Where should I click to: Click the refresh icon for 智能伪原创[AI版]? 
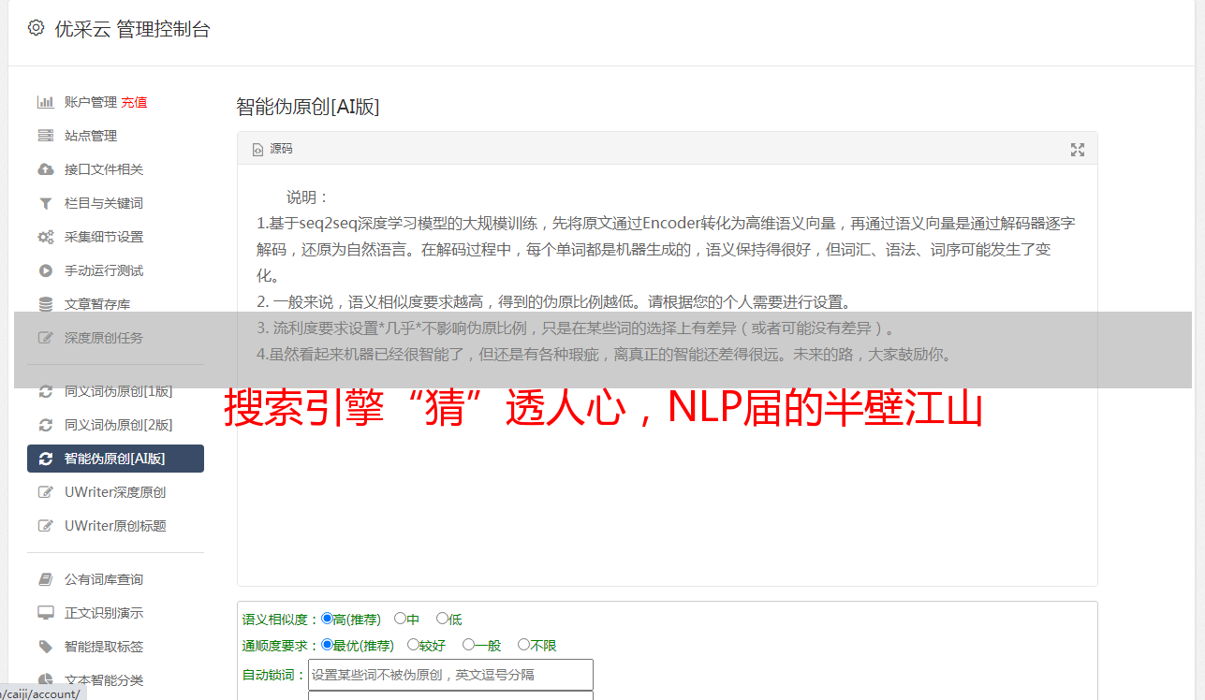45,459
